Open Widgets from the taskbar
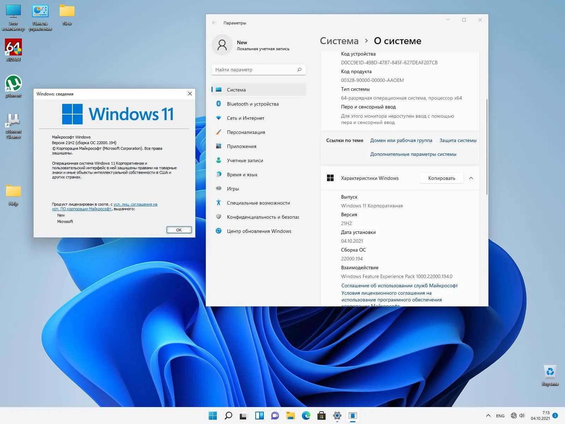Screen dimensions: 565x424 click(260, 416)
